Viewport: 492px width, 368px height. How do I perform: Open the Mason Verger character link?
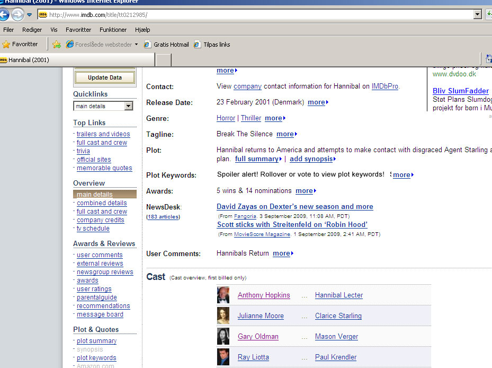coord(336,337)
